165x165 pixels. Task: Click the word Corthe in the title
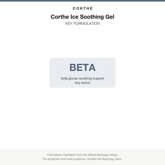60,17
